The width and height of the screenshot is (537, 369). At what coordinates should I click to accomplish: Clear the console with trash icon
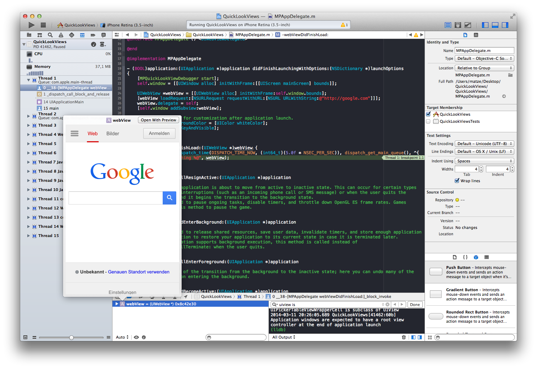(404, 337)
